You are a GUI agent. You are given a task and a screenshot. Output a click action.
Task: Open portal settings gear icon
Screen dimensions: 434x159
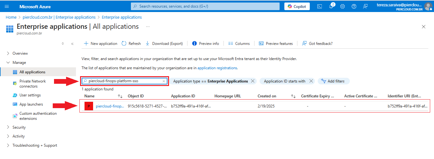pyautogui.click(x=342, y=6)
